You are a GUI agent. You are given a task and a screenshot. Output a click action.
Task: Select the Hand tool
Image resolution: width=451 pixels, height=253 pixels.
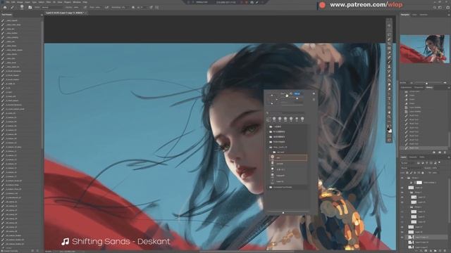389,112
